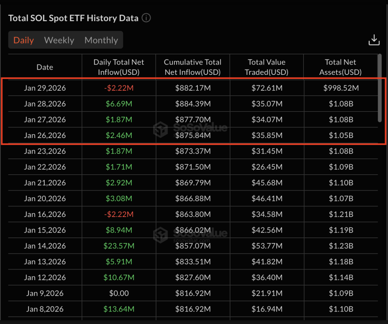
Task: Switch to the Weekly tab
Action: click(59, 40)
